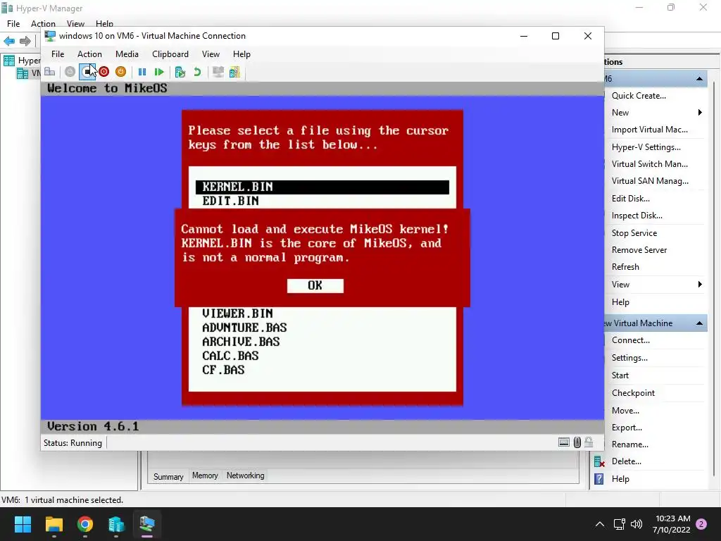Click the Back arrow in Hyper-V Manager

point(9,41)
